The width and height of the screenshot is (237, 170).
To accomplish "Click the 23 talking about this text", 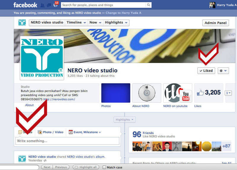I will pyautogui.click(x=100, y=76).
